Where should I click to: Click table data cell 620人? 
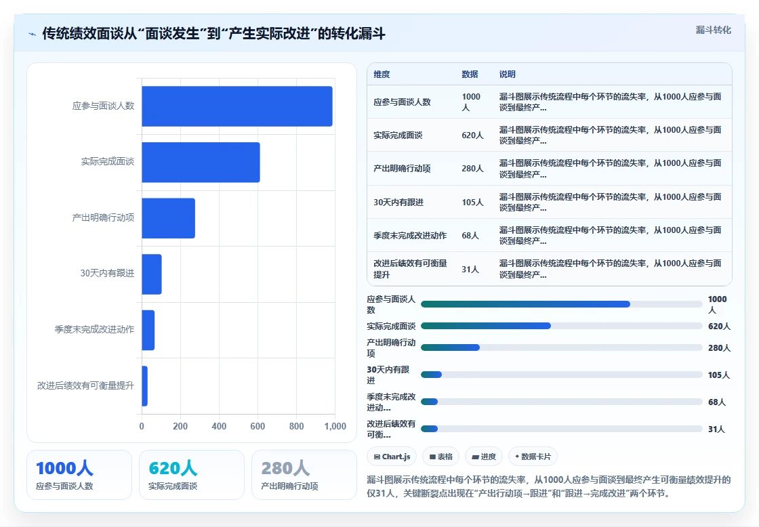(x=472, y=135)
